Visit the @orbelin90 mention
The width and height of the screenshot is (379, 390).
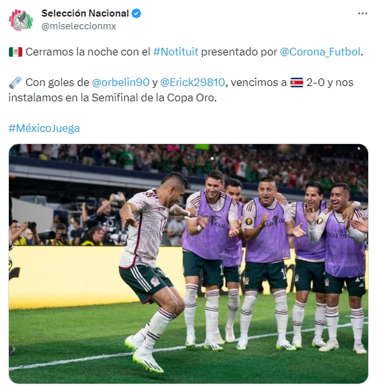tap(120, 83)
